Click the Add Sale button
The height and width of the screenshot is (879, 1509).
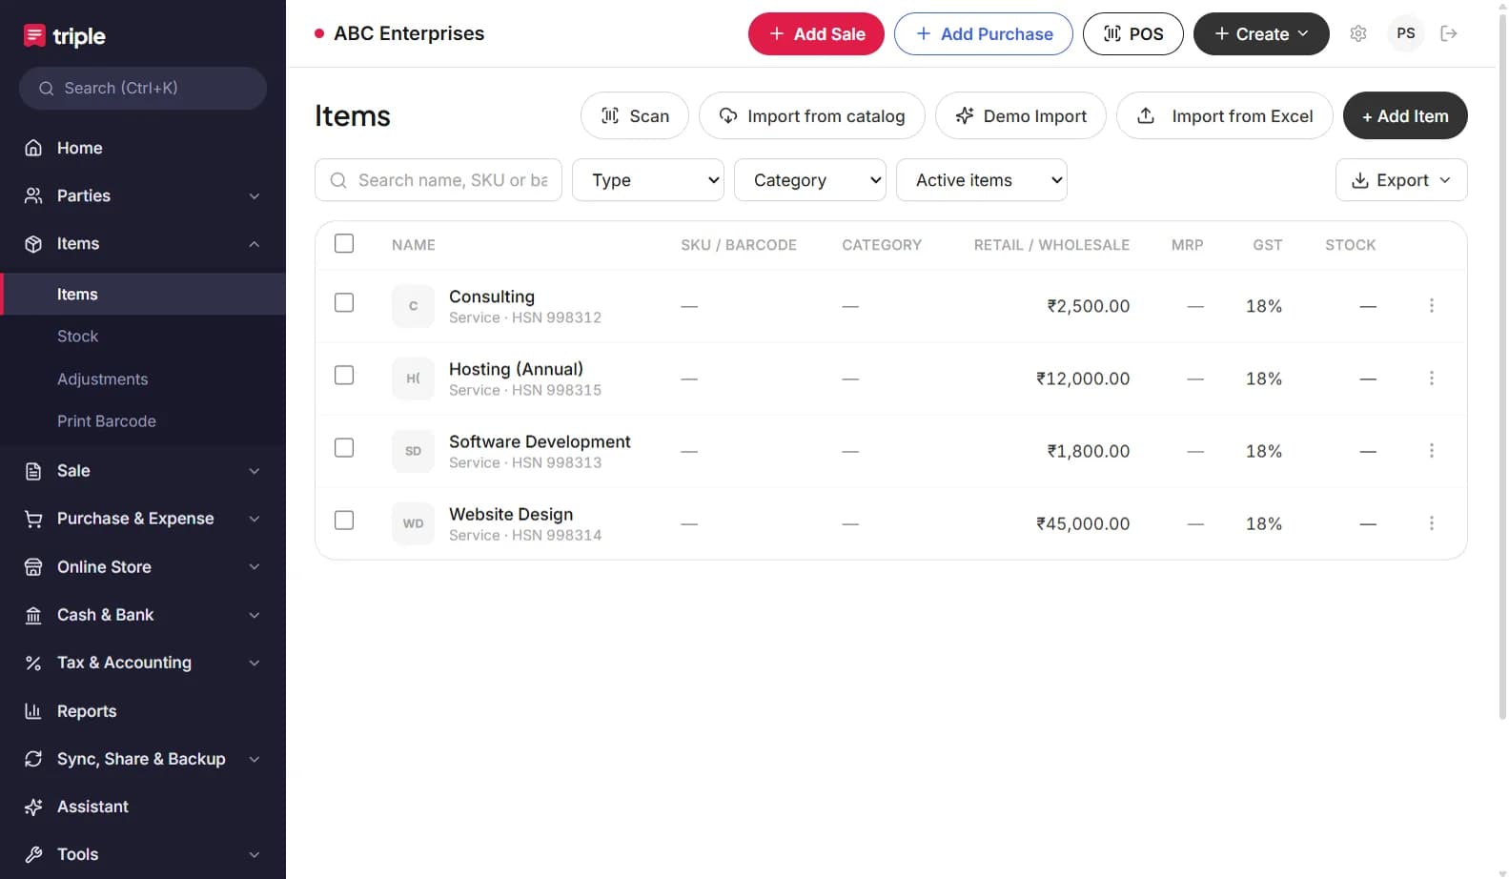(x=816, y=33)
